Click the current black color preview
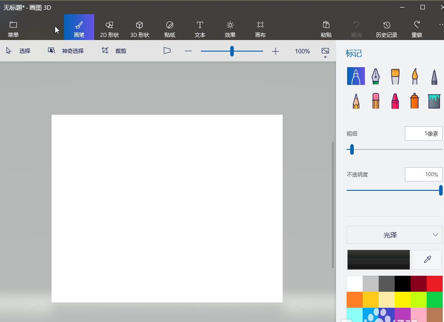Image resolution: width=444 pixels, height=322 pixels. point(379,260)
